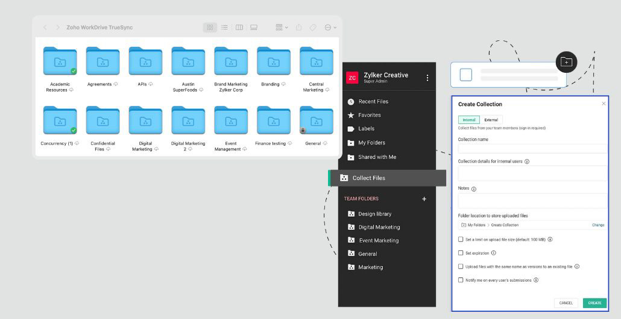Open the Austin SuperFoods folder
Image resolution: width=621 pixels, height=319 pixels.
(x=188, y=61)
